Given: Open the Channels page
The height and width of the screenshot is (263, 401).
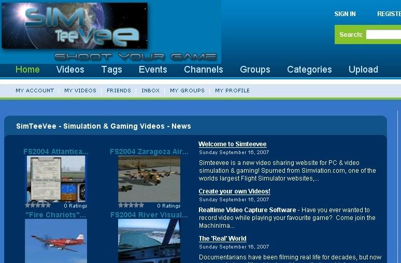Looking at the screenshot, I should coord(204,70).
